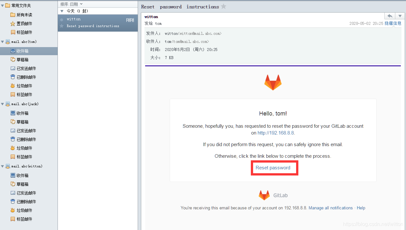
Task: Open 草稿箱 under mail.abc(tom)
Action: 19,60
